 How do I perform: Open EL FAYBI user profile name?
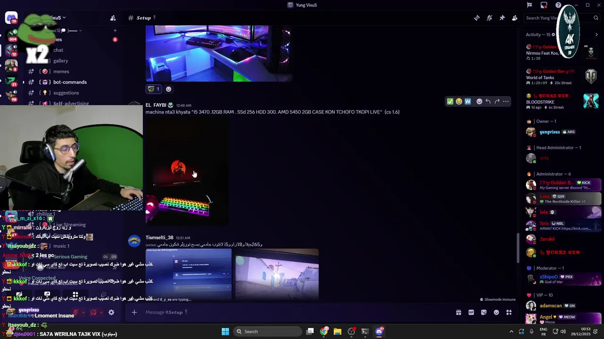point(156,105)
